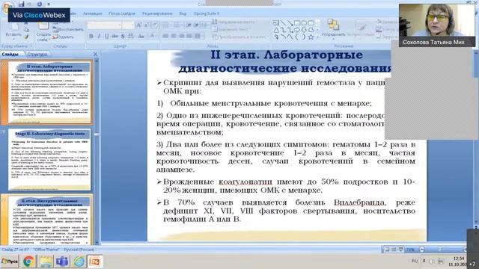Select the right block arrow shape

(297, 30)
